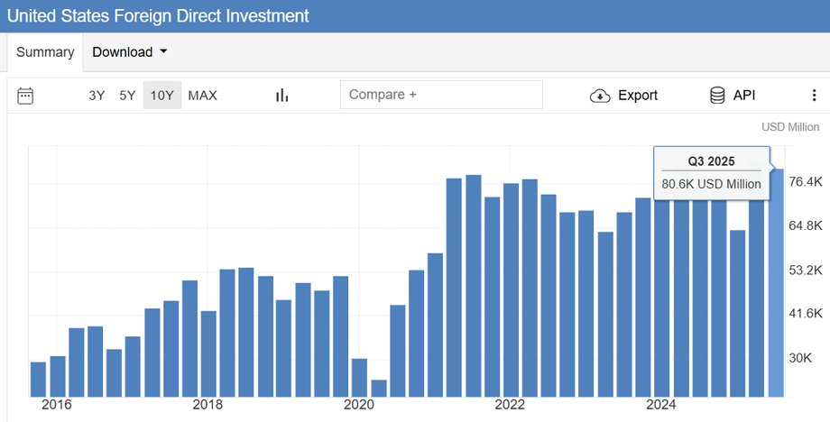Click the 2022 x-axis label
This screenshot has width=830, height=422.
(x=510, y=404)
